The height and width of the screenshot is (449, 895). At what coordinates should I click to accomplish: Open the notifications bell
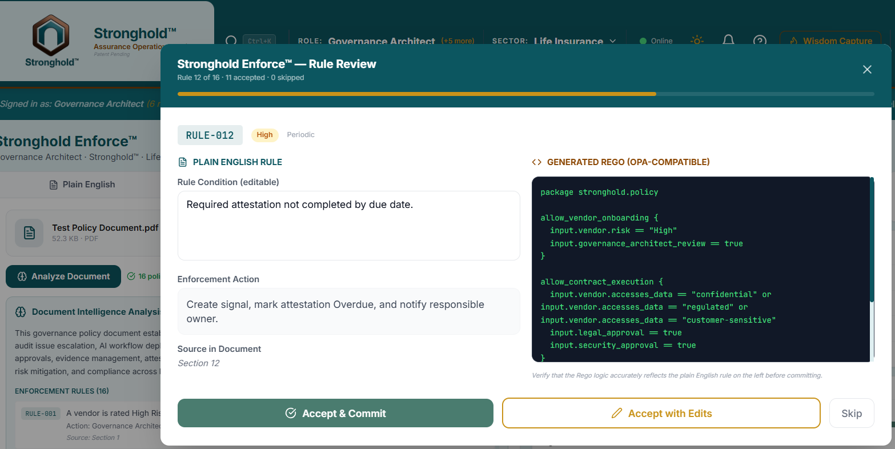[x=728, y=41]
